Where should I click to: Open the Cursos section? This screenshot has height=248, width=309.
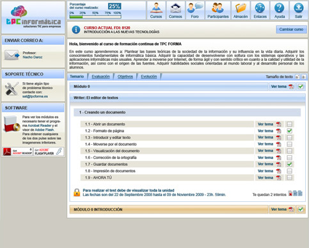point(156,10)
